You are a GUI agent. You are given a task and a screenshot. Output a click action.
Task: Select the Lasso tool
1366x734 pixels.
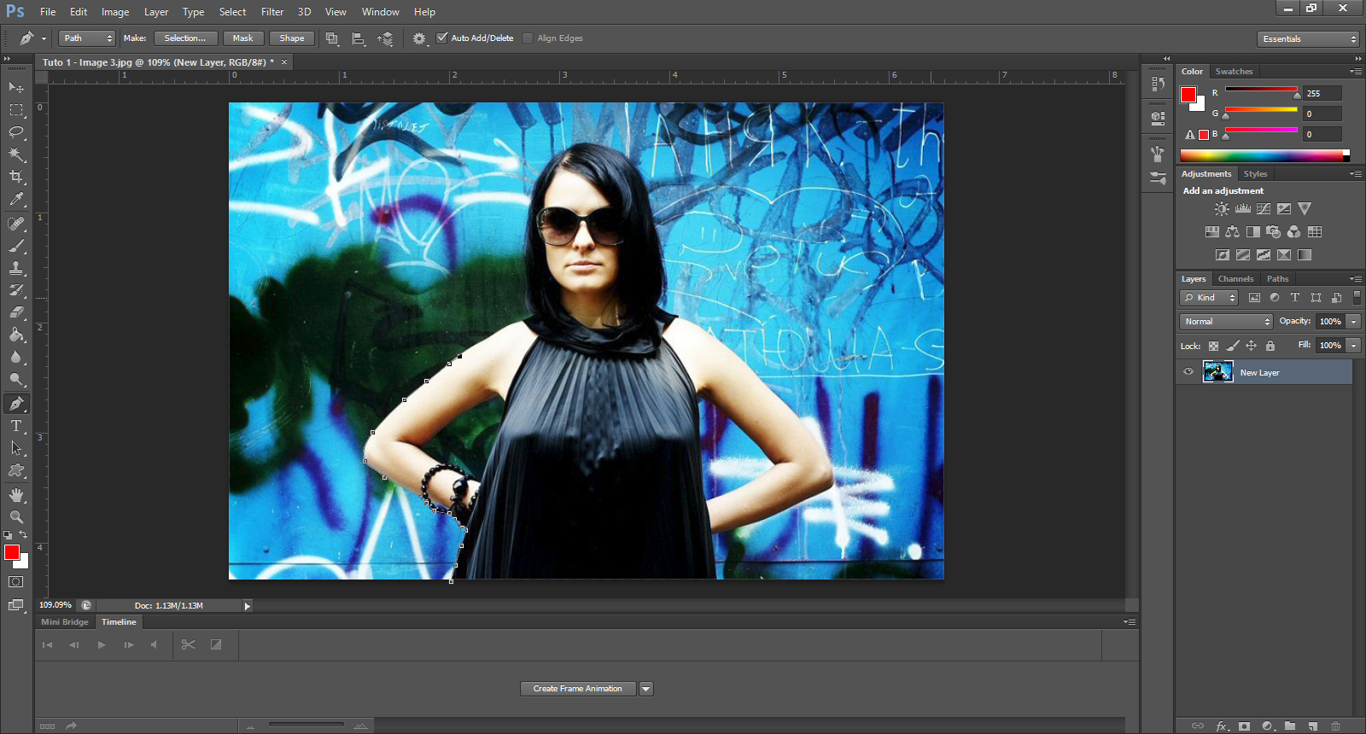16,132
